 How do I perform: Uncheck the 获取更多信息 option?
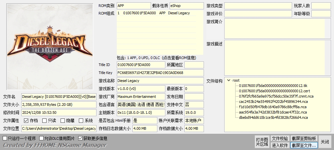tap(80, 138)
